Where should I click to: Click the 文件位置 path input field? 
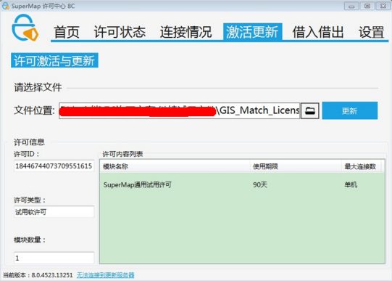point(179,110)
